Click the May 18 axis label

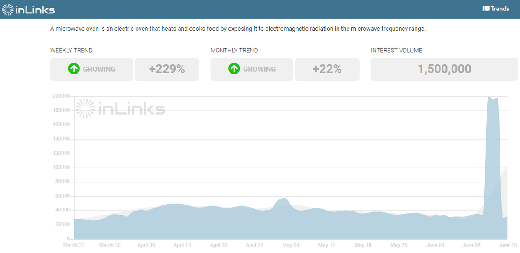click(363, 245)
